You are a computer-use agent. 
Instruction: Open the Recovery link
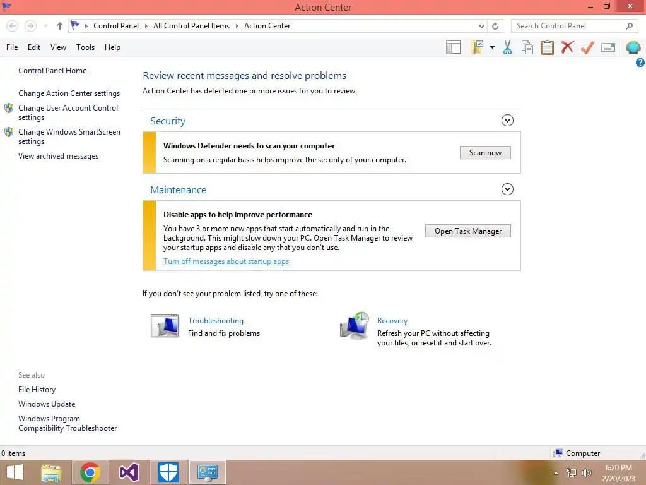[392, 321]
